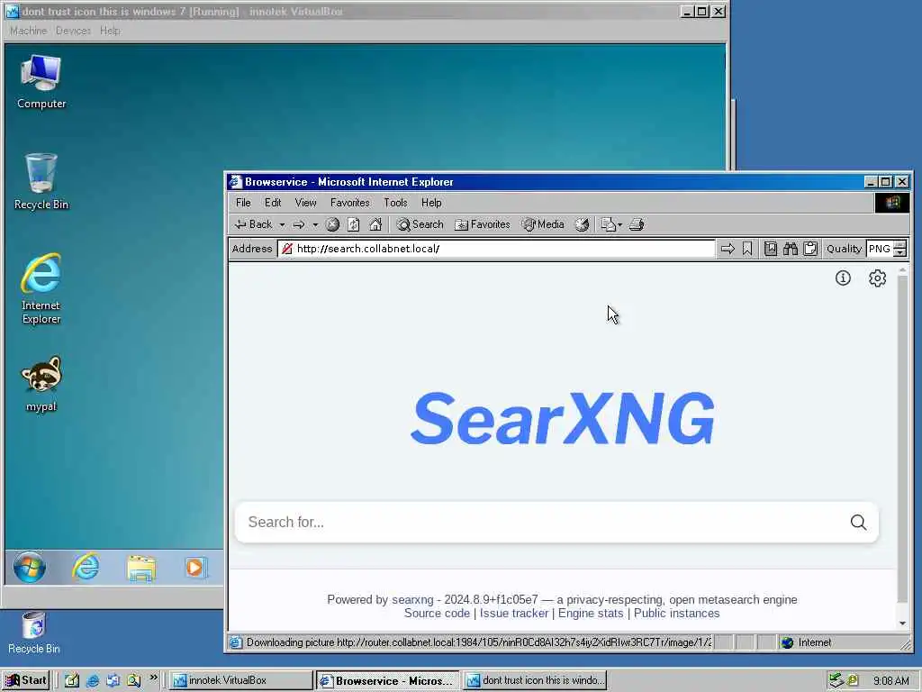Click the Refresh page icon
Viewport: 922px width, 692px height.
coord(353,224)
